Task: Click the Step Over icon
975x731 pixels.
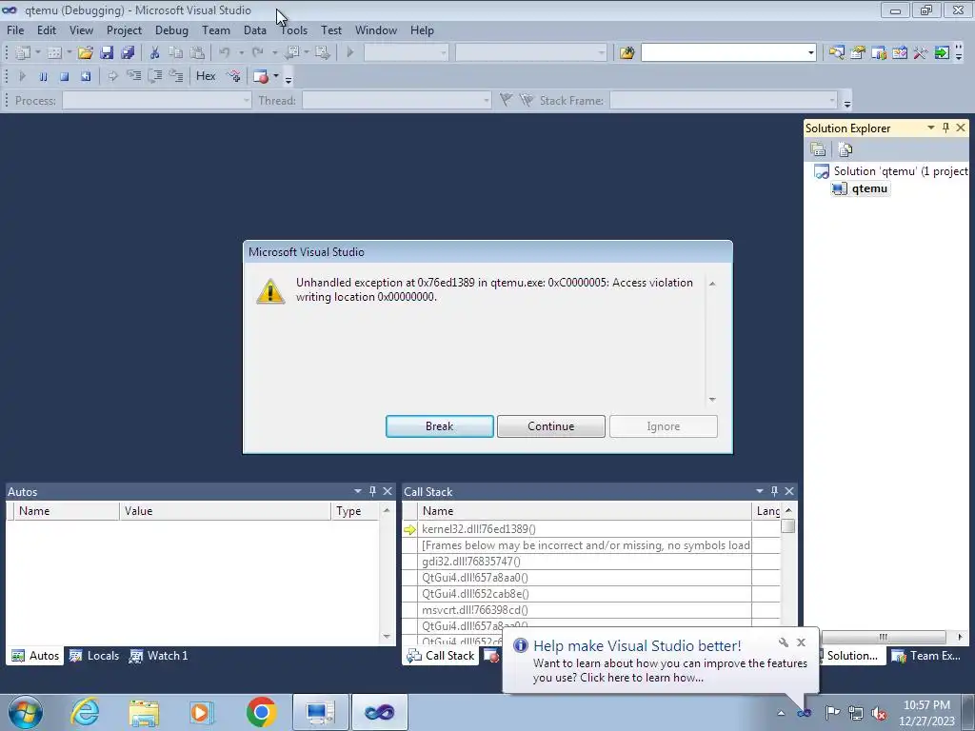Action: (155, 76)
